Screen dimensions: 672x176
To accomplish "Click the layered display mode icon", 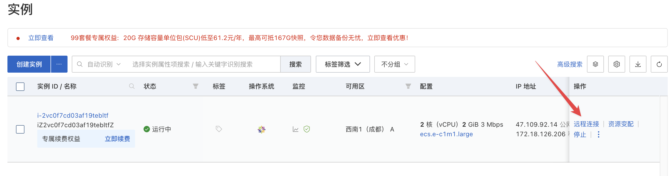I will click(x=596, y=64).
